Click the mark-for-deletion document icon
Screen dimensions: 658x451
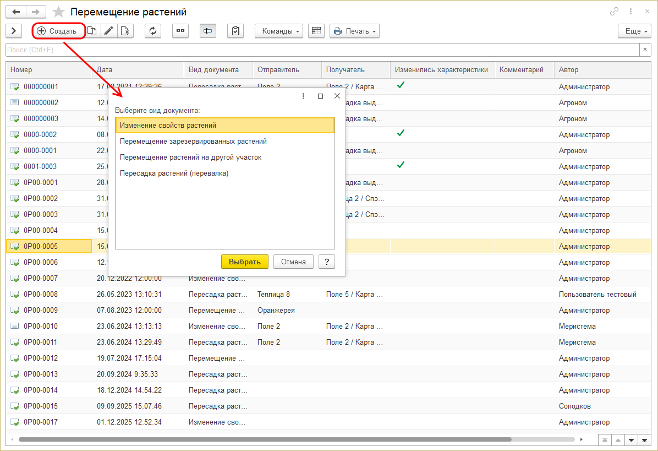point(125,31)
